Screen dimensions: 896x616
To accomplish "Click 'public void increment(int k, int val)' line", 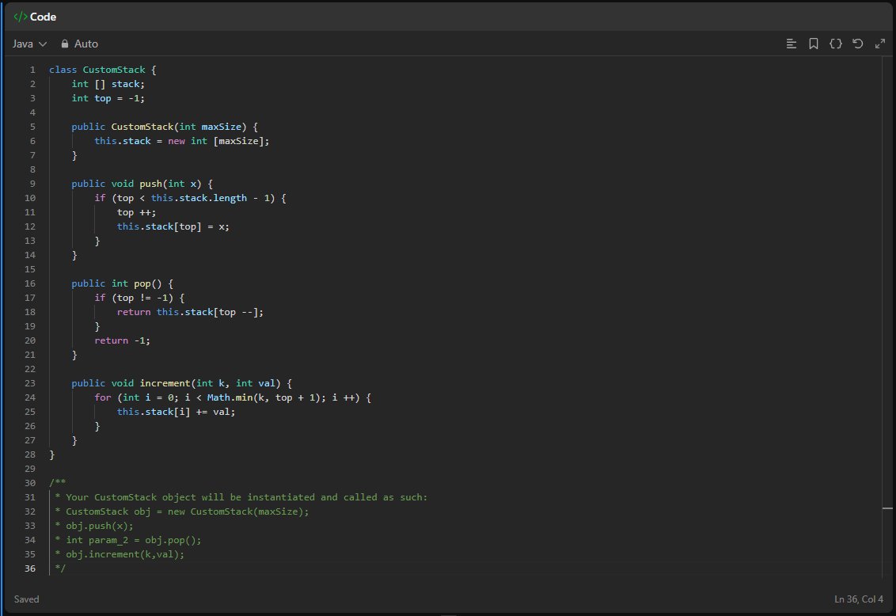I will click(x=182, y=383).
